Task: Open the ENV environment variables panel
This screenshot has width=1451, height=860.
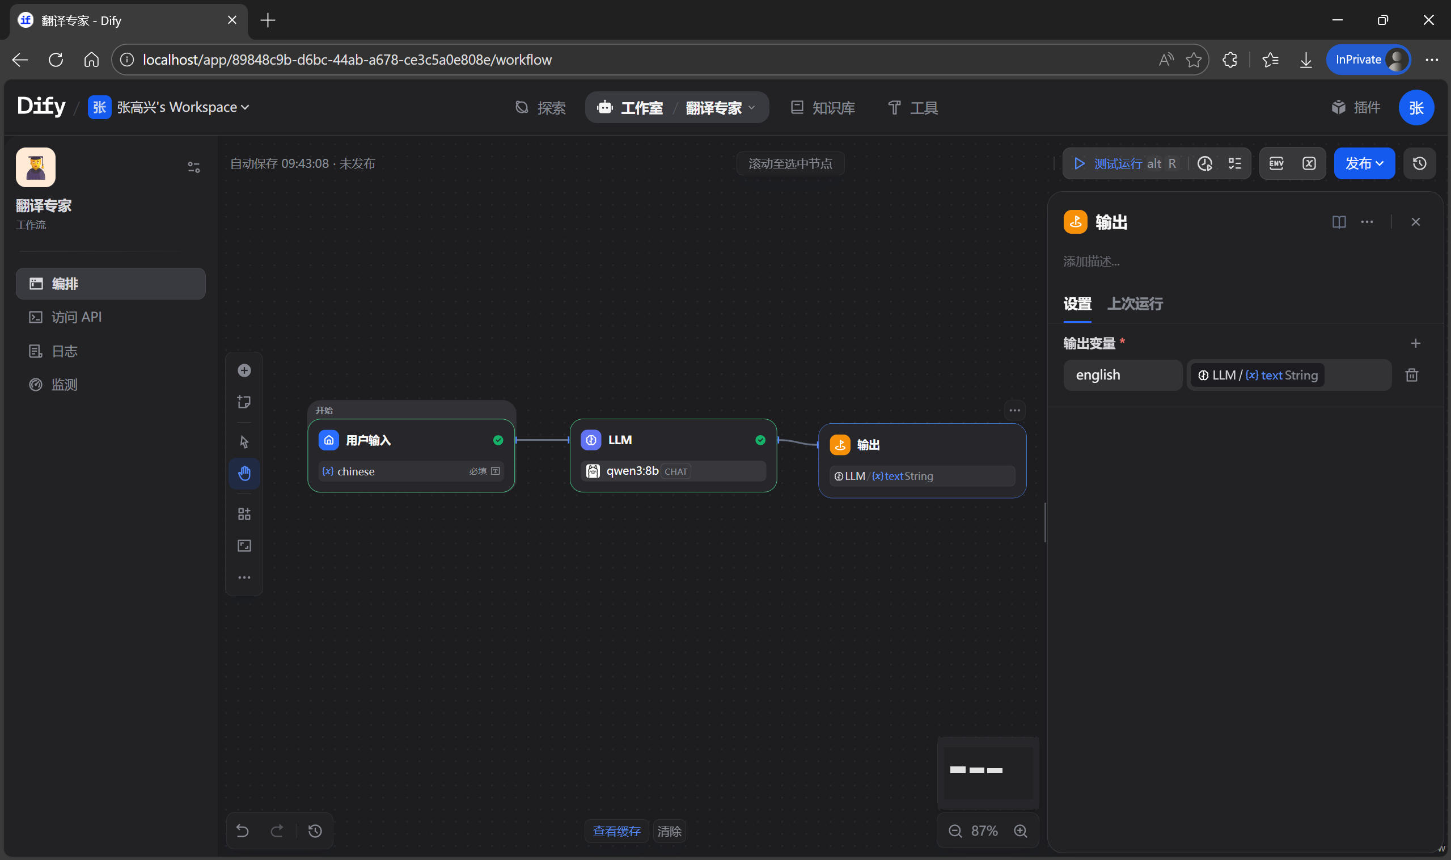Action: [1276, 163]
